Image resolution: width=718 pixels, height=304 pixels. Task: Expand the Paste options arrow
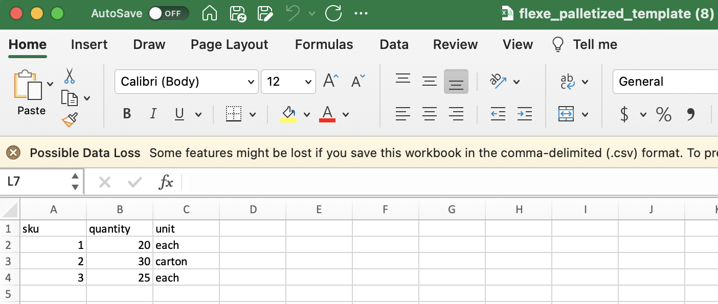click(50, 84)
